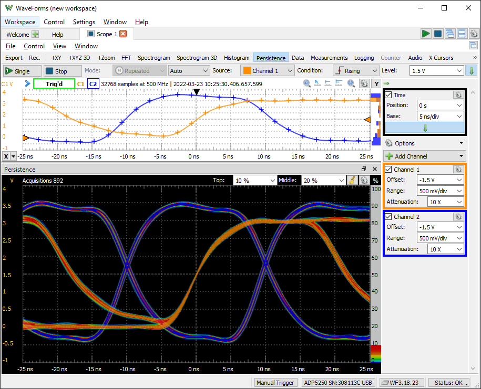Viewport: 481px width, 389px height.
Task: Start acquisition with the green Run icon
Action: pos(425,33)
